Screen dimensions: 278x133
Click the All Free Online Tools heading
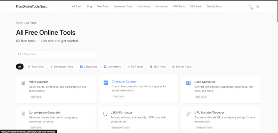click(46, 33)
